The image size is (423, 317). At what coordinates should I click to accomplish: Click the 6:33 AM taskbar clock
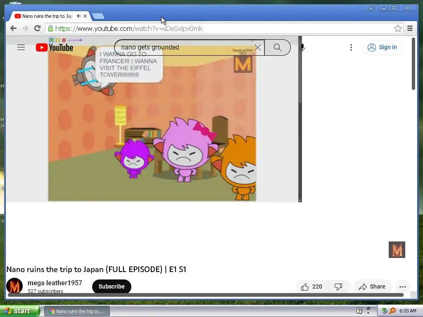[x=408, y=311]
